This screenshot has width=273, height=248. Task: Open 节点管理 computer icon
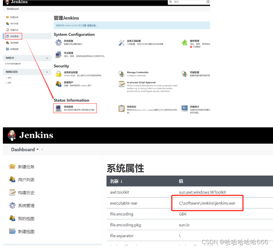click(x=59, y=55)
